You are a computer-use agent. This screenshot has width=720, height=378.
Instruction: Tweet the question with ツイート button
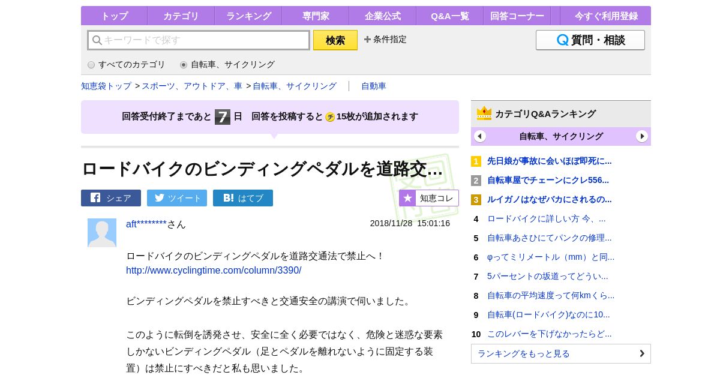[x=177, y=198]
